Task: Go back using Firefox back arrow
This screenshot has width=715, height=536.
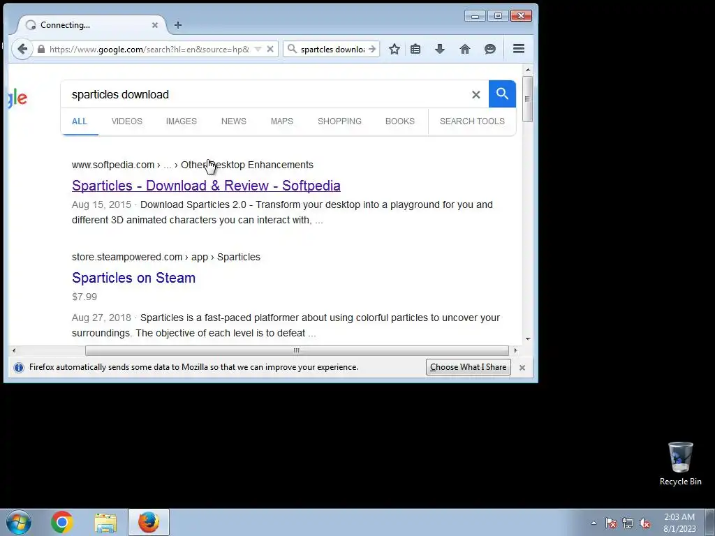Action: tap(22, 49)
